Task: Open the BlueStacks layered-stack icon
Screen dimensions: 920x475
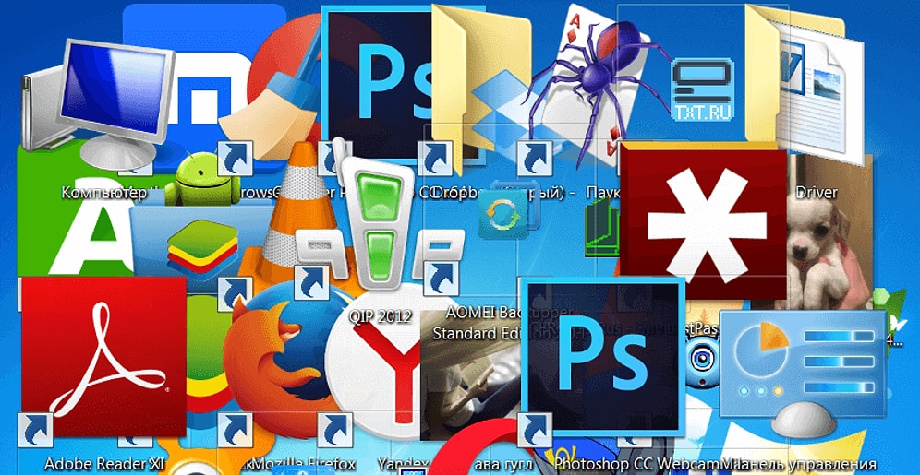Action: (199, 244)
